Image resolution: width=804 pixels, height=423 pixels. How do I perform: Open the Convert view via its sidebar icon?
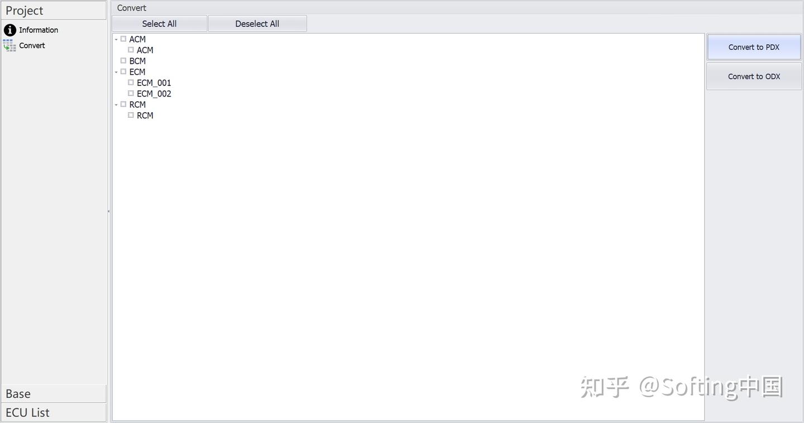[9, 45]
